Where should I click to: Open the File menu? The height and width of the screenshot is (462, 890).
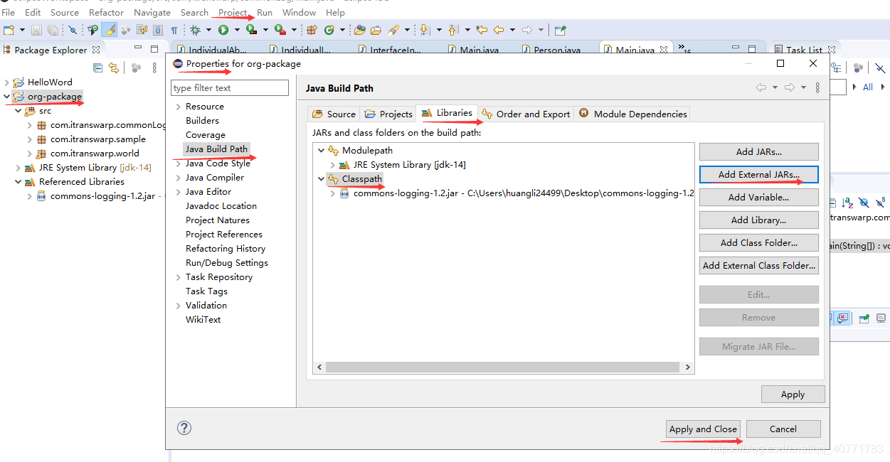pyautogui.click(x=9, y=12)
